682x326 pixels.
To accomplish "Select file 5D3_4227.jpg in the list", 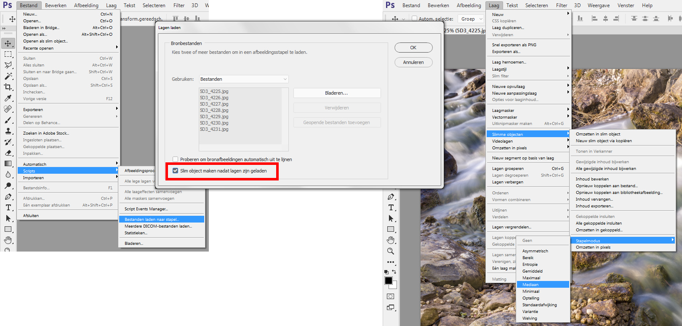I will tap(214, 104).
